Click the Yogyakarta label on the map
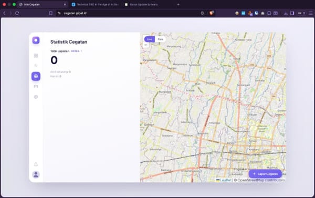 pos(242,169)
